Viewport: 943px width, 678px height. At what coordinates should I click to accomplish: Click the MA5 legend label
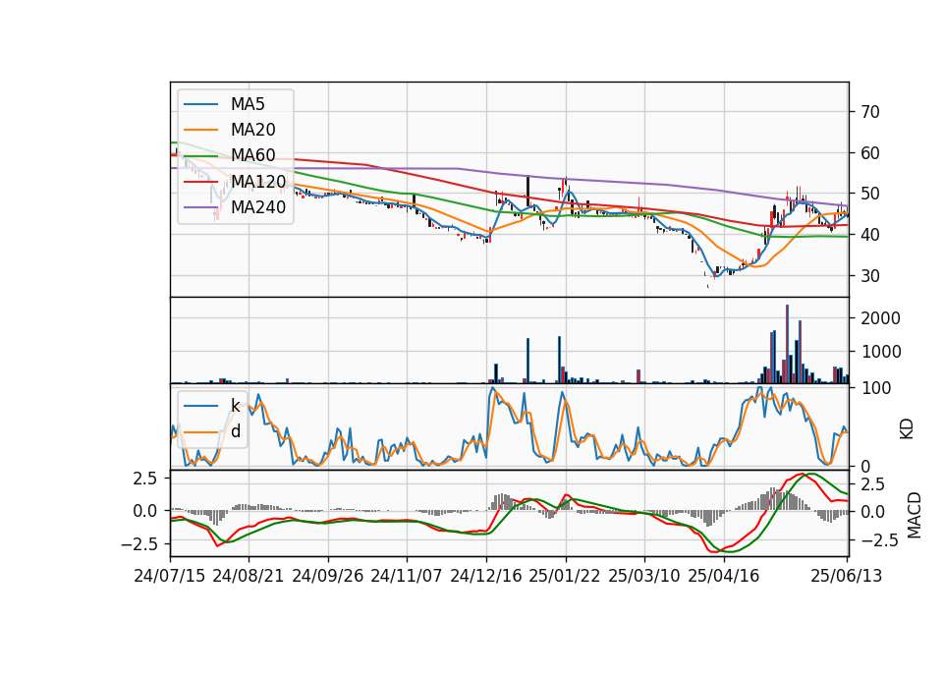click(x=248, y=104)
